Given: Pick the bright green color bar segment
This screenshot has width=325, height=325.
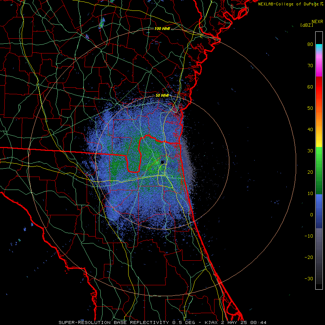Looking at the screenshot, I should 319,156.
